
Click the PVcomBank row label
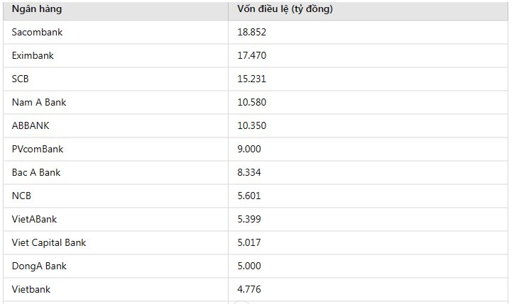click(x=38, y=149)
